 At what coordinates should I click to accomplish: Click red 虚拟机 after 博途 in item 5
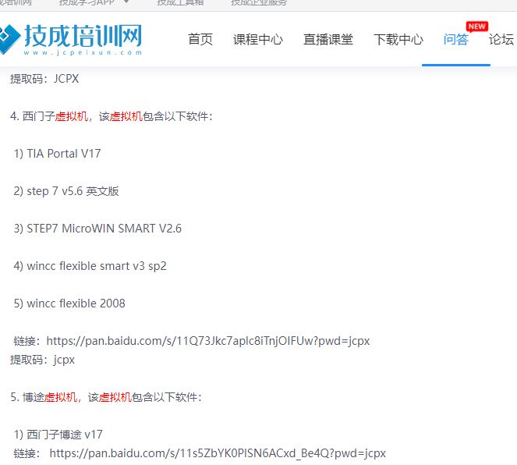[61, 397]
